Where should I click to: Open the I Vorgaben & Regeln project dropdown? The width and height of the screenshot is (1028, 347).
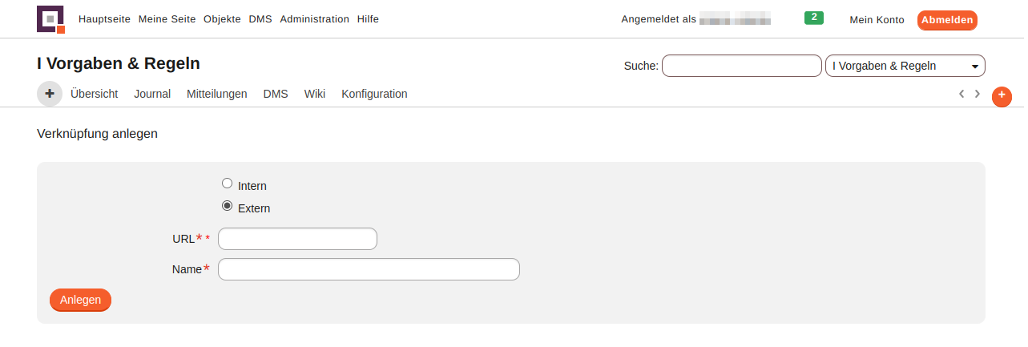tap(905, 66)
